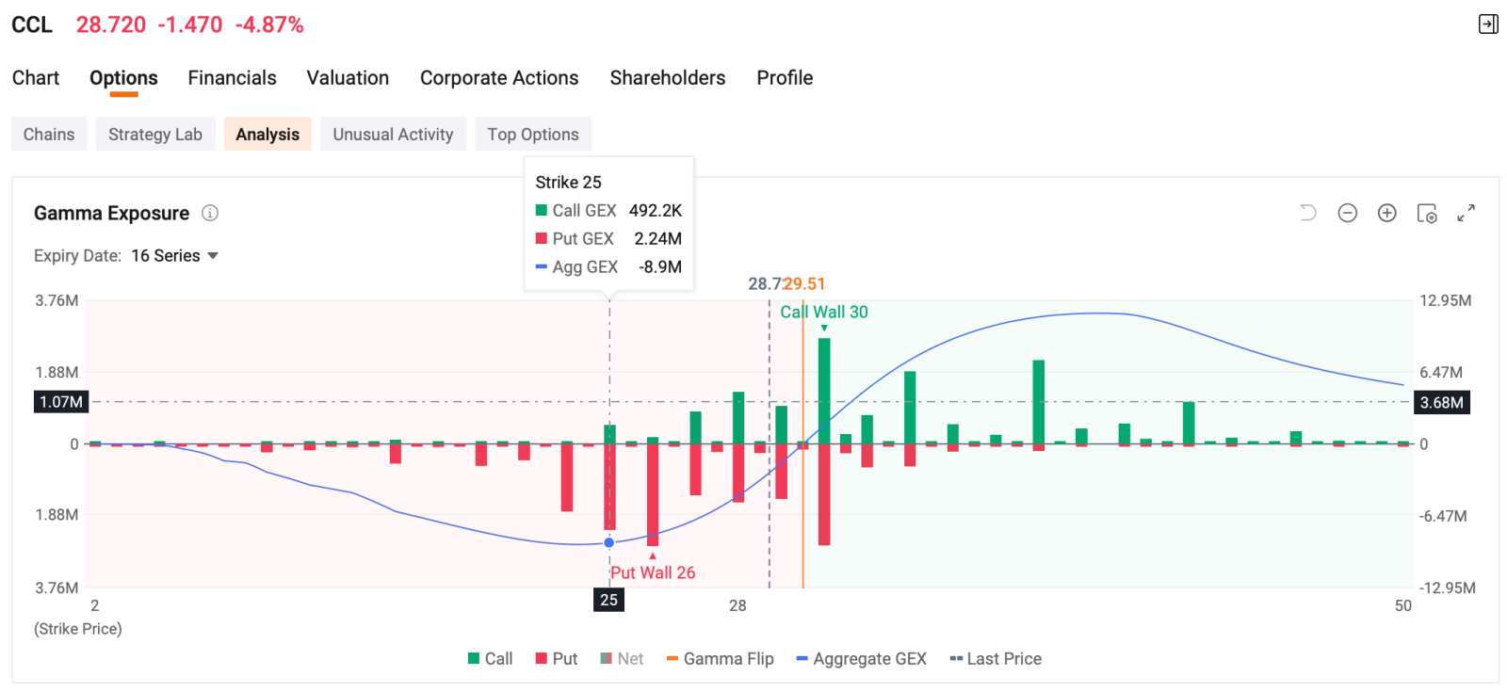Click the Put Wall 26 label

click(x=653, y=572)
